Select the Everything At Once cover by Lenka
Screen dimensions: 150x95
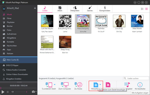pyautogui.click(x=65, y=21)
